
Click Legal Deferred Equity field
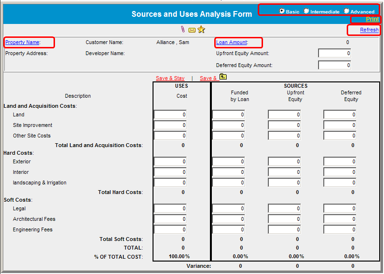[340, 208]
